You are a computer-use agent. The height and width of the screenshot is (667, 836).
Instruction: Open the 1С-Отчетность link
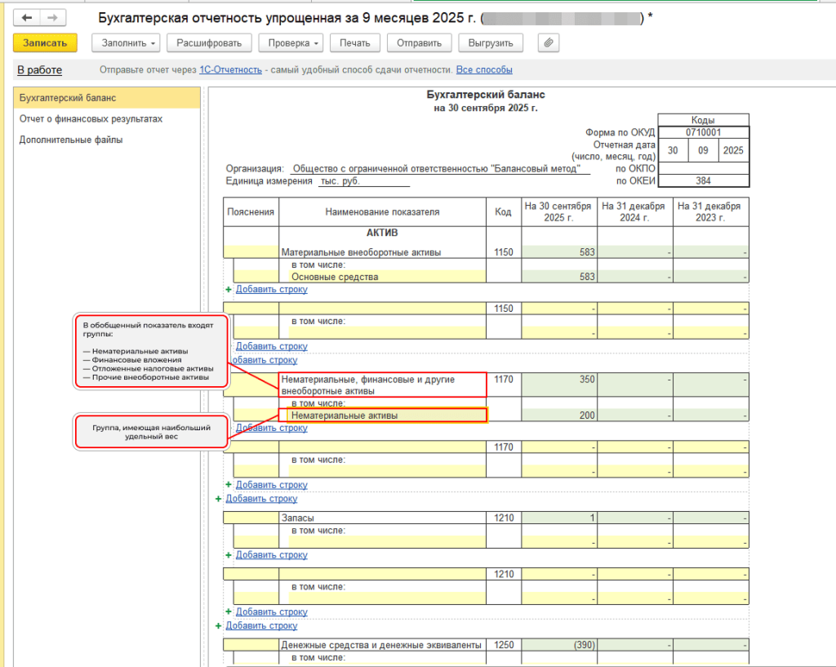tap(232, 70)
